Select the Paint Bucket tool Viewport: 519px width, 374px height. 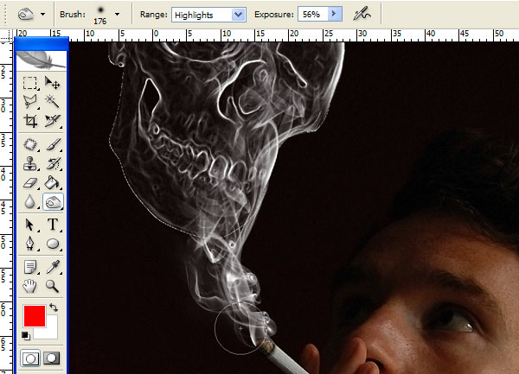(x=52, y=183)
